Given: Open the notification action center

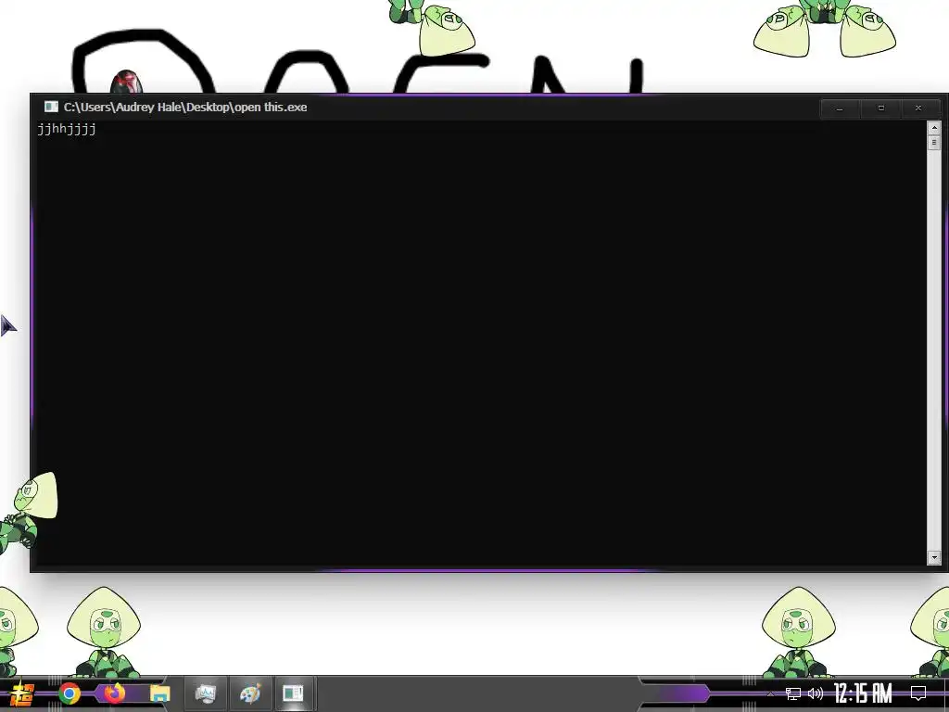Looking at the screenshot, I should coord(918,693).
